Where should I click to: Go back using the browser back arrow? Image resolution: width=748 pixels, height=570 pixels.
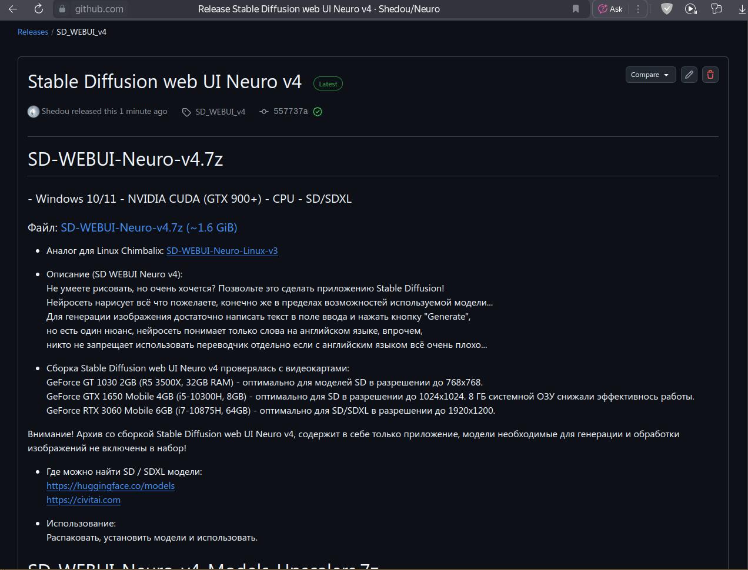(x=13, y=9)
